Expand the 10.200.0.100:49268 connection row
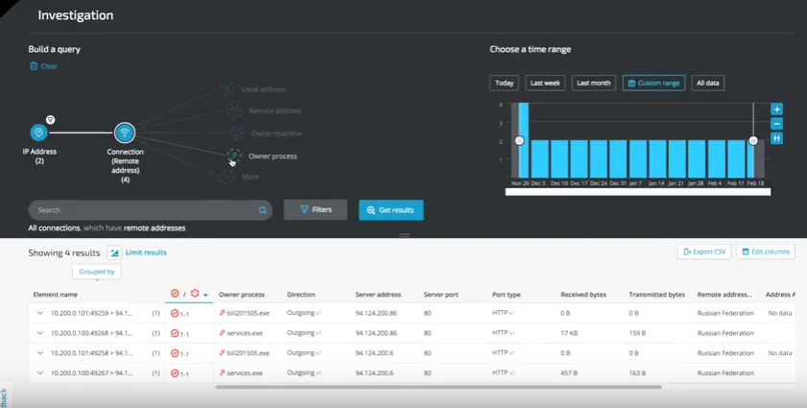The image size is (807, 408). [x=39, y=333]
